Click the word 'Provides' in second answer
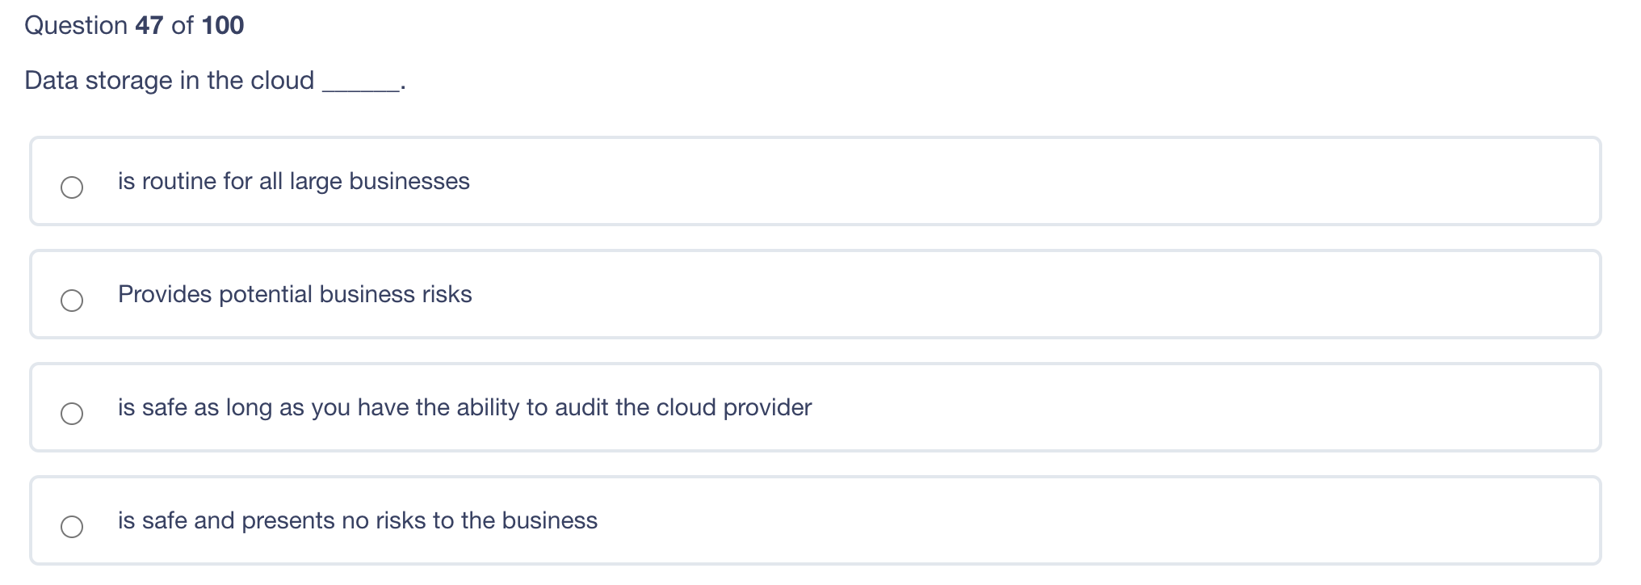The image size is (1641, 585). click(x=165, y=294)
